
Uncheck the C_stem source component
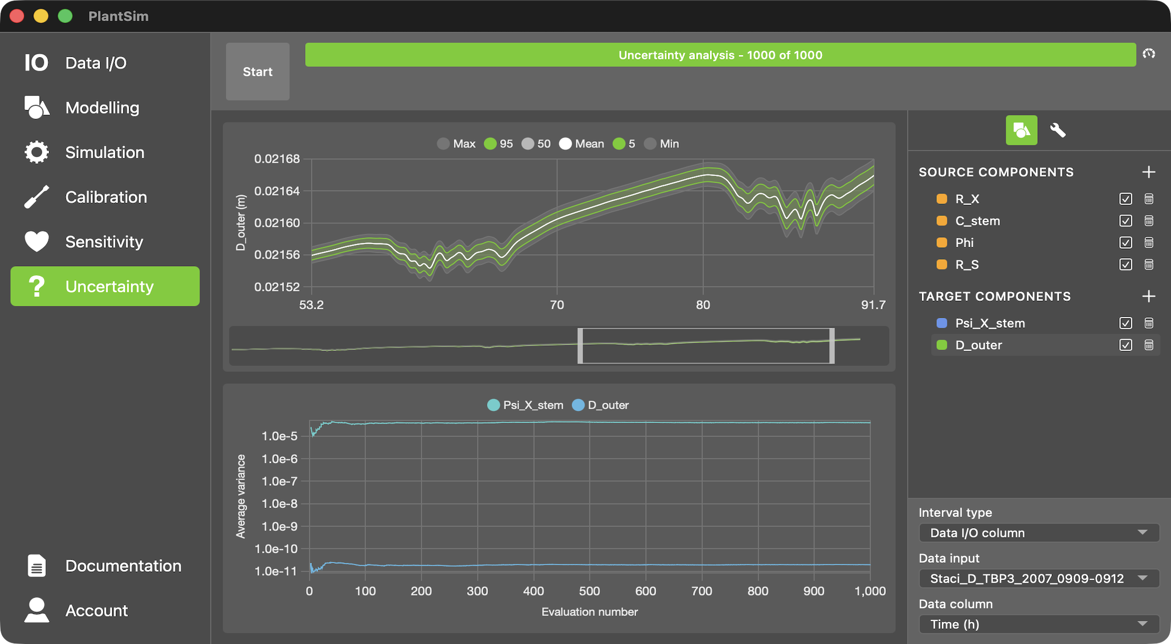pyautogui.click(x=1125, y=221)
